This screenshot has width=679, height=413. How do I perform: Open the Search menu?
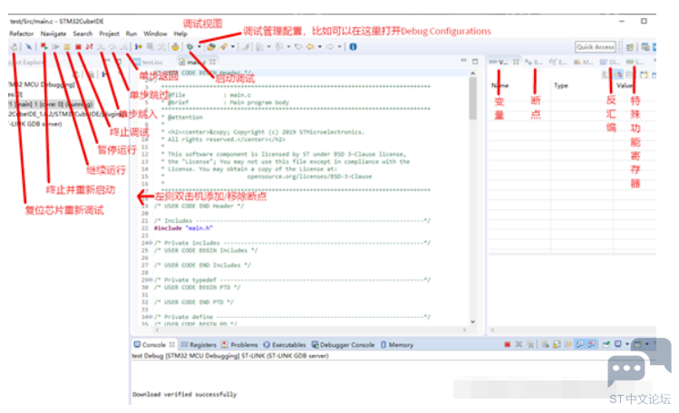pos(82,34)
